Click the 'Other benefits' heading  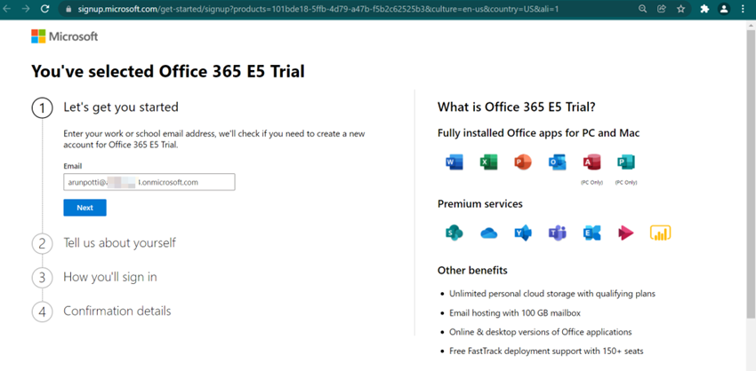(x=472, y=271)
